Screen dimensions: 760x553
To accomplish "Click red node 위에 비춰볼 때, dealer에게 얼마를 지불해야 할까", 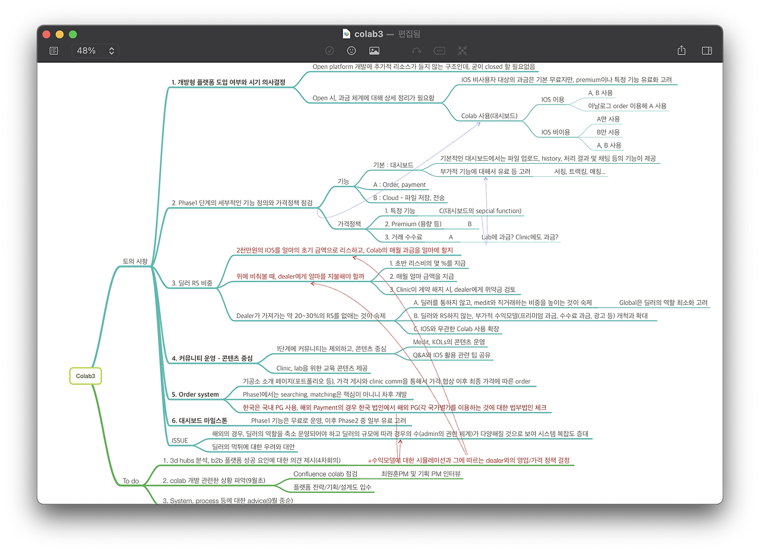I will pos(300,276).
